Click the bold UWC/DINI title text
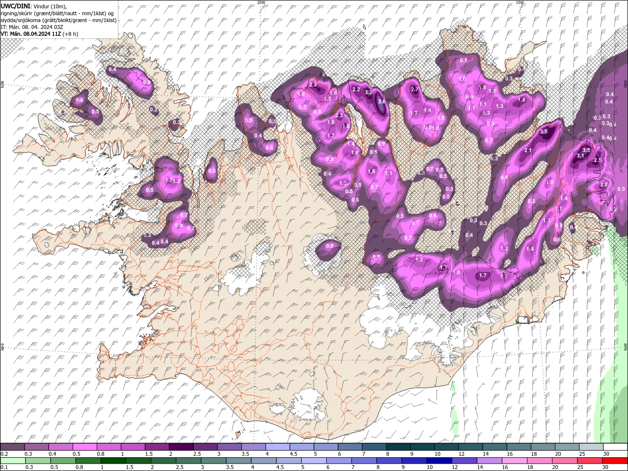This screenshot has height=471, width=628. [16, 6]
